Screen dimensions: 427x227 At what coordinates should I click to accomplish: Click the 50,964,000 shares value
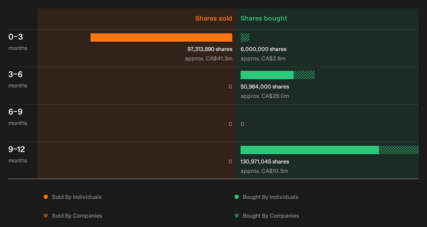tap(265, 87)
